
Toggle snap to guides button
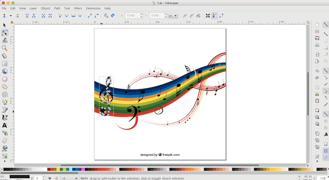pos(326,157)
